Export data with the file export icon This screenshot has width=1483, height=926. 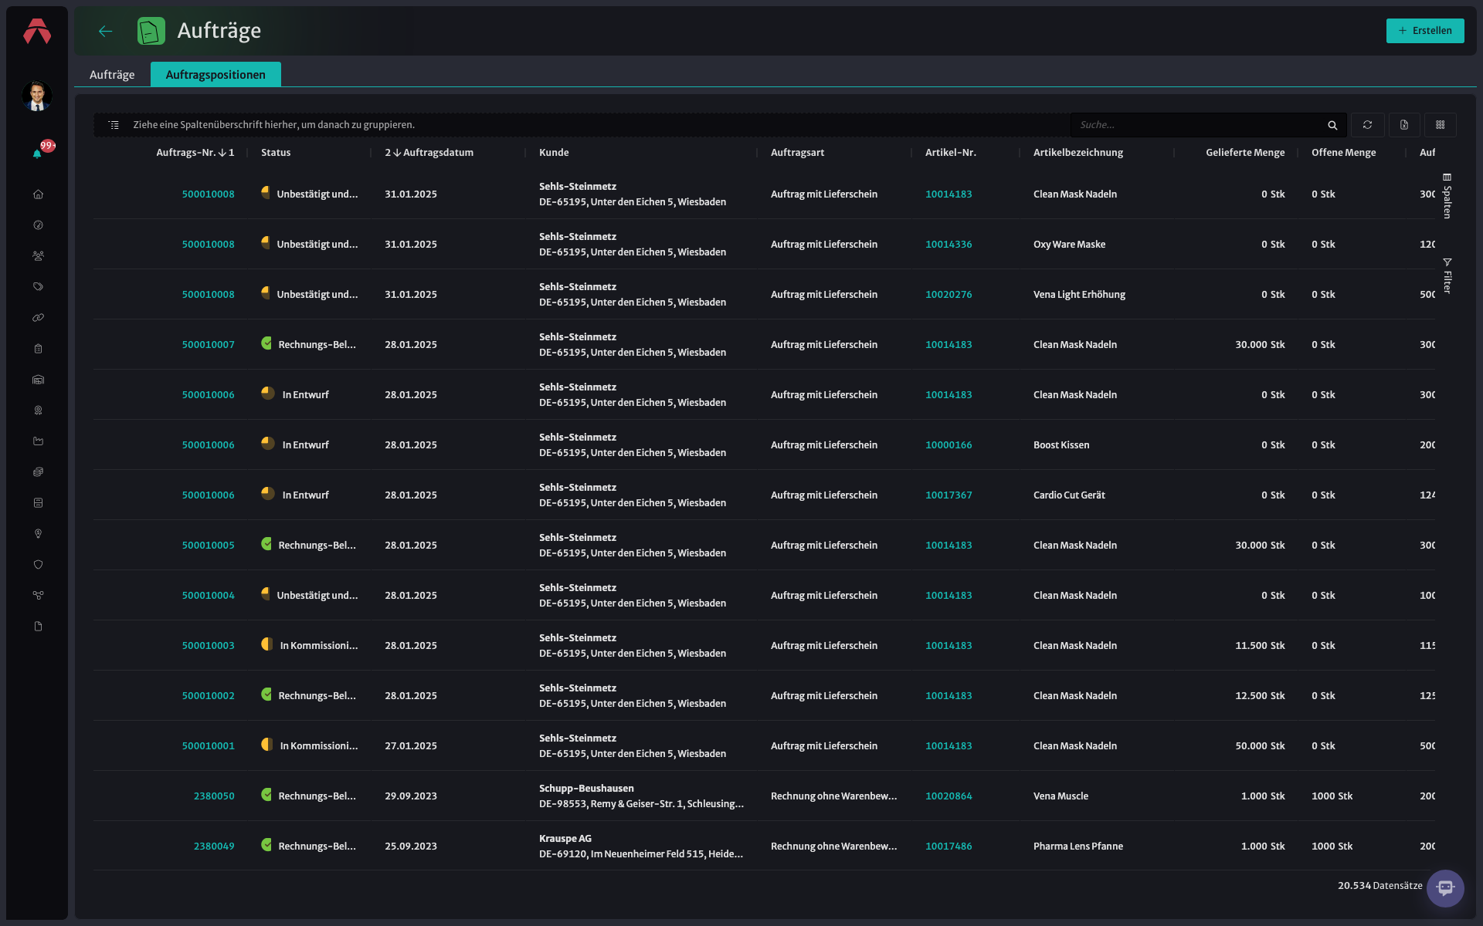[x=1404, y=125]
